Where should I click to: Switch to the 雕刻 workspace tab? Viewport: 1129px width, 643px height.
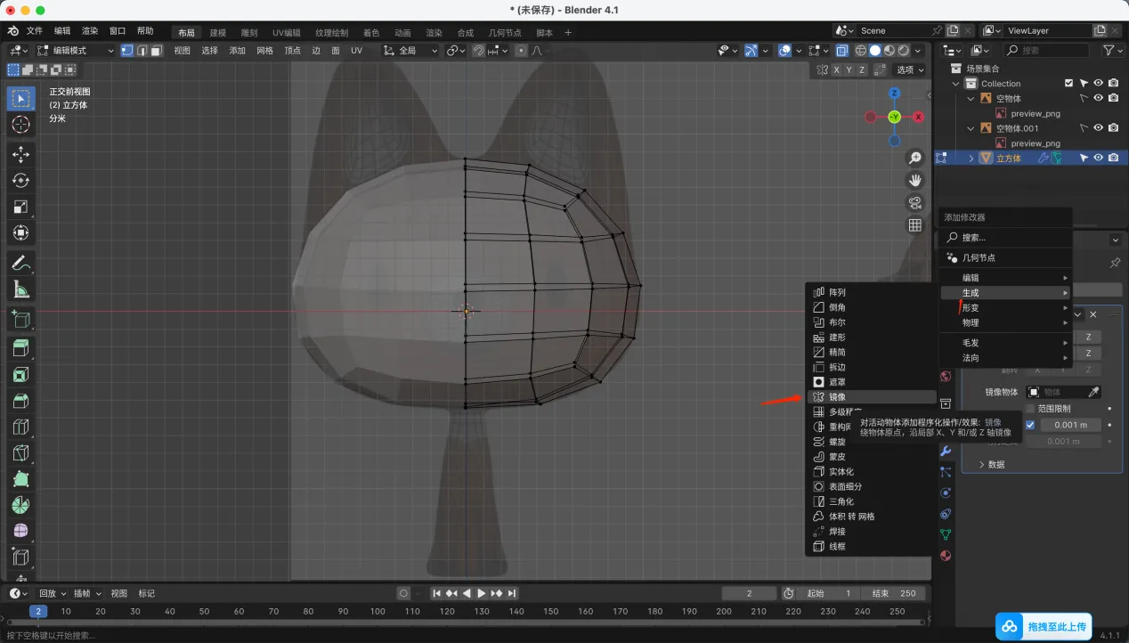[248, 33]
